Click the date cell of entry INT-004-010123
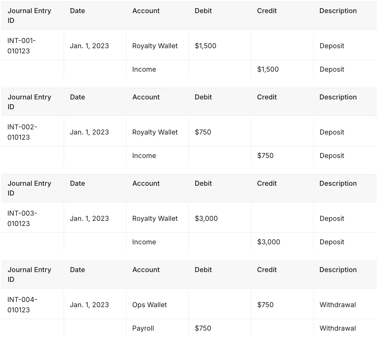The height and width of the screenshot is (341, 380). [x=89, y=305]
